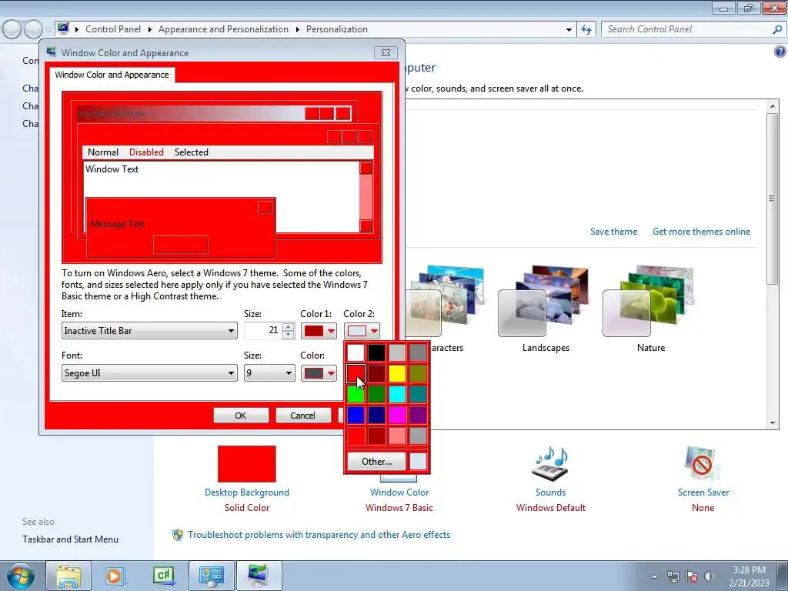Viewport: 788px width, 591px height.
Task: Click the network tray icon
Action: pos(673,576)
